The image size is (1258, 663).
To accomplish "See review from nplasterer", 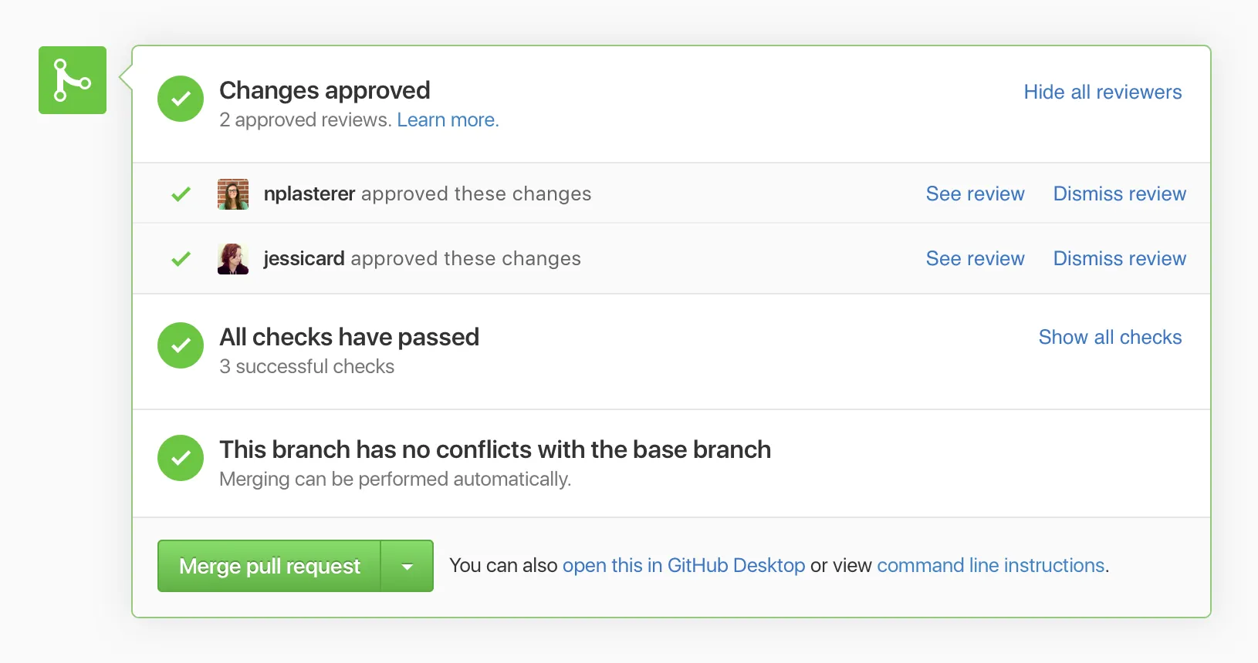I will pyautogui.click(x=975, y=194).
